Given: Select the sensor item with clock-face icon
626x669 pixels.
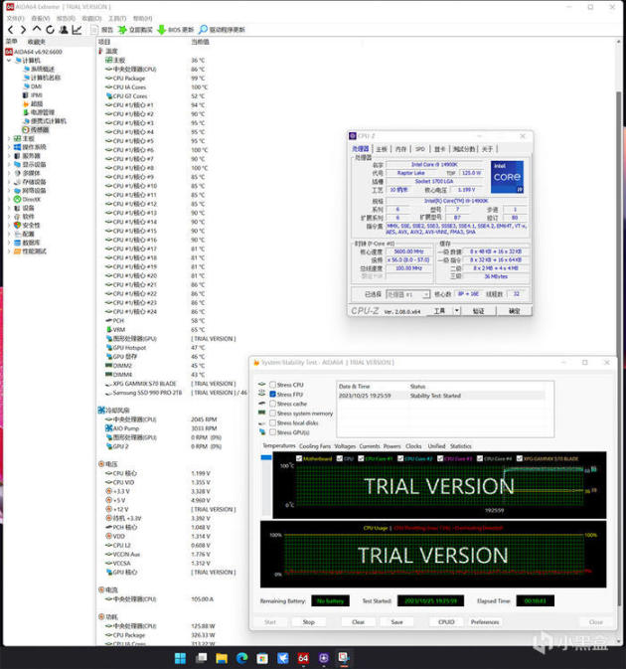Looking at the screenshot, I should coord(36,129).
